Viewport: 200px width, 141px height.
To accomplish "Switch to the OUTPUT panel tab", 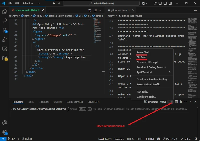I will point(58,102).
